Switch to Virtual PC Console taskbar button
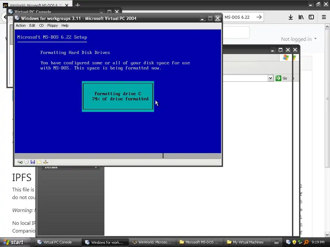Viewport: 330px width, 247px height. 57,242
